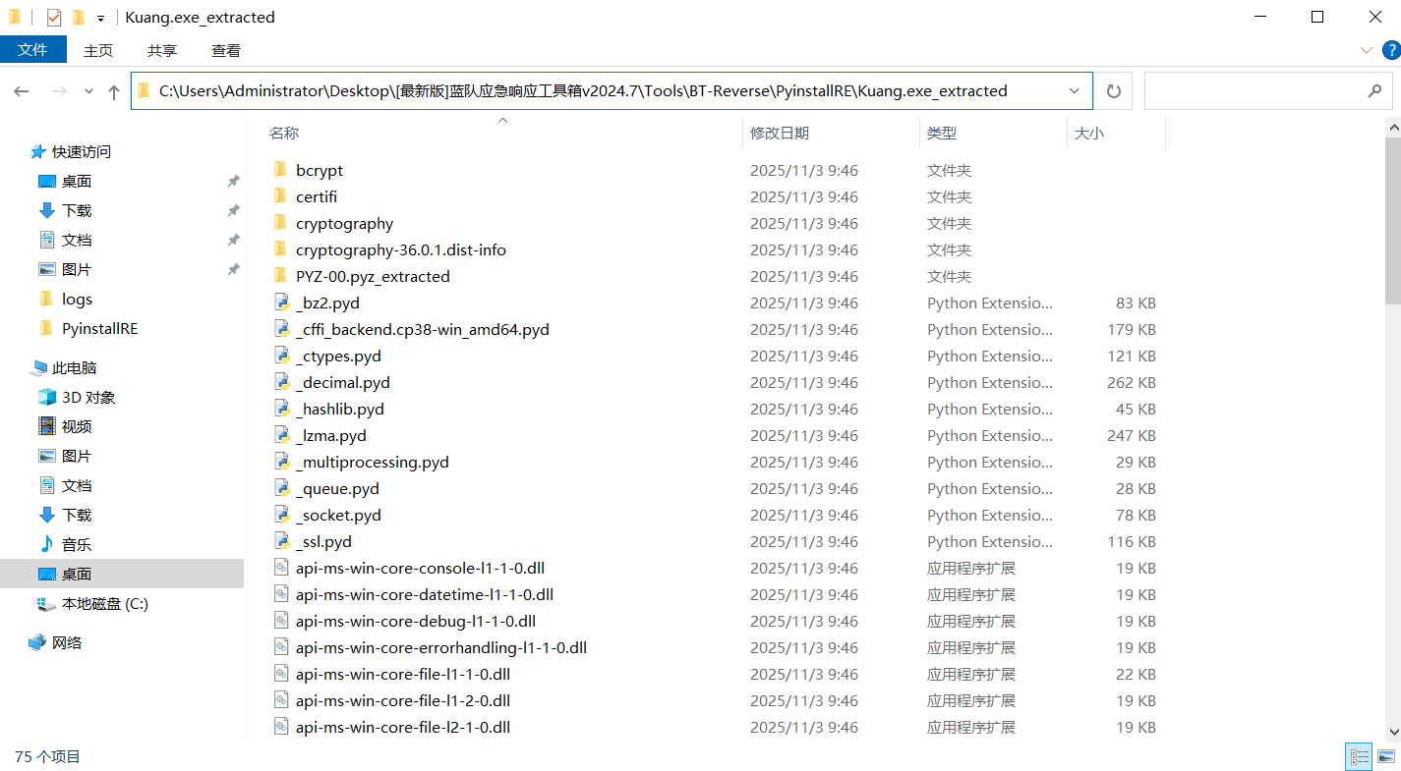Image resolution: width=1401 pixels, height=771 pixels.
Task: Select 3D 对象 in the sidebar
Action: (88, 397)
